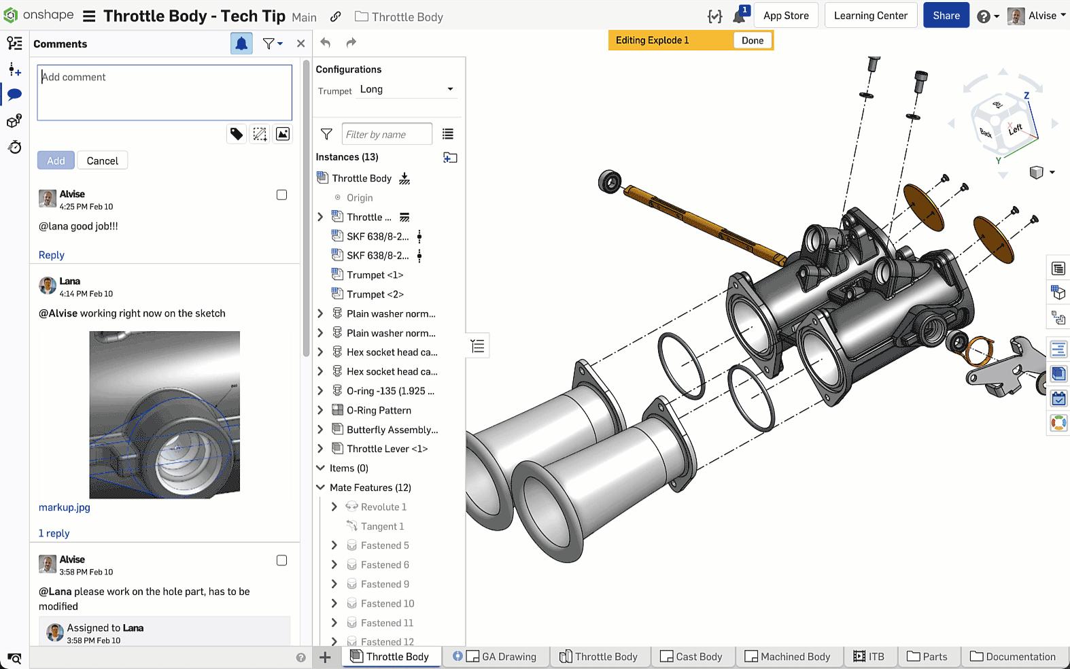
Task: Open the Trumpet configuration dropdown
Action: pyautogui.click(x=406, y=90)
